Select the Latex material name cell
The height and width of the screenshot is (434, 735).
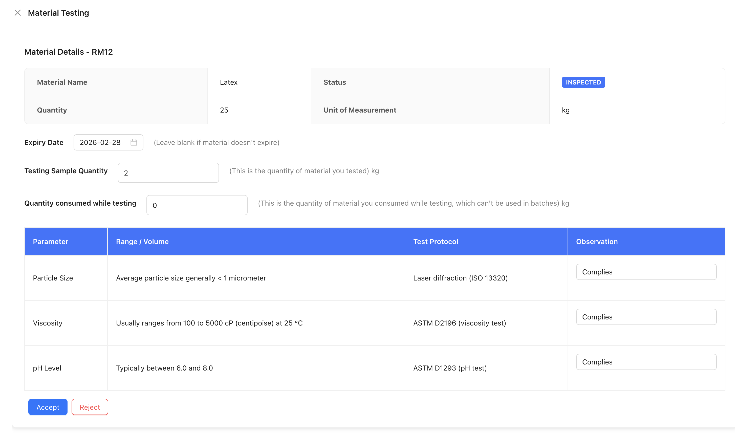(229, 82)
